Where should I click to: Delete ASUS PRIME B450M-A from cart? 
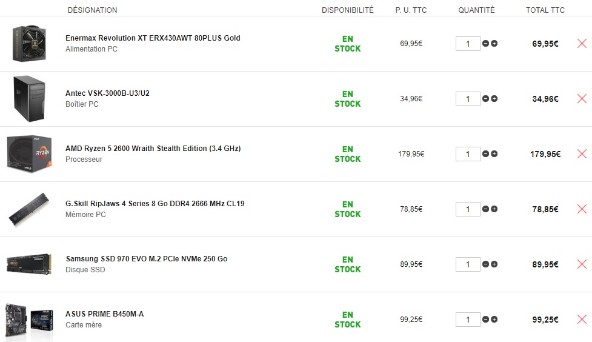[x=582, y=320]
